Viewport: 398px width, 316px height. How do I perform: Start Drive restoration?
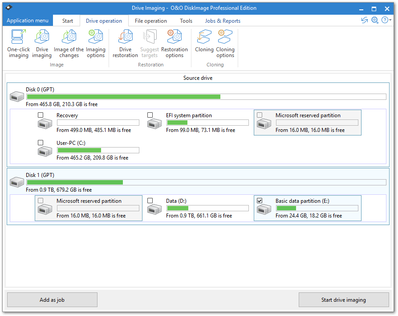point(126,43)
